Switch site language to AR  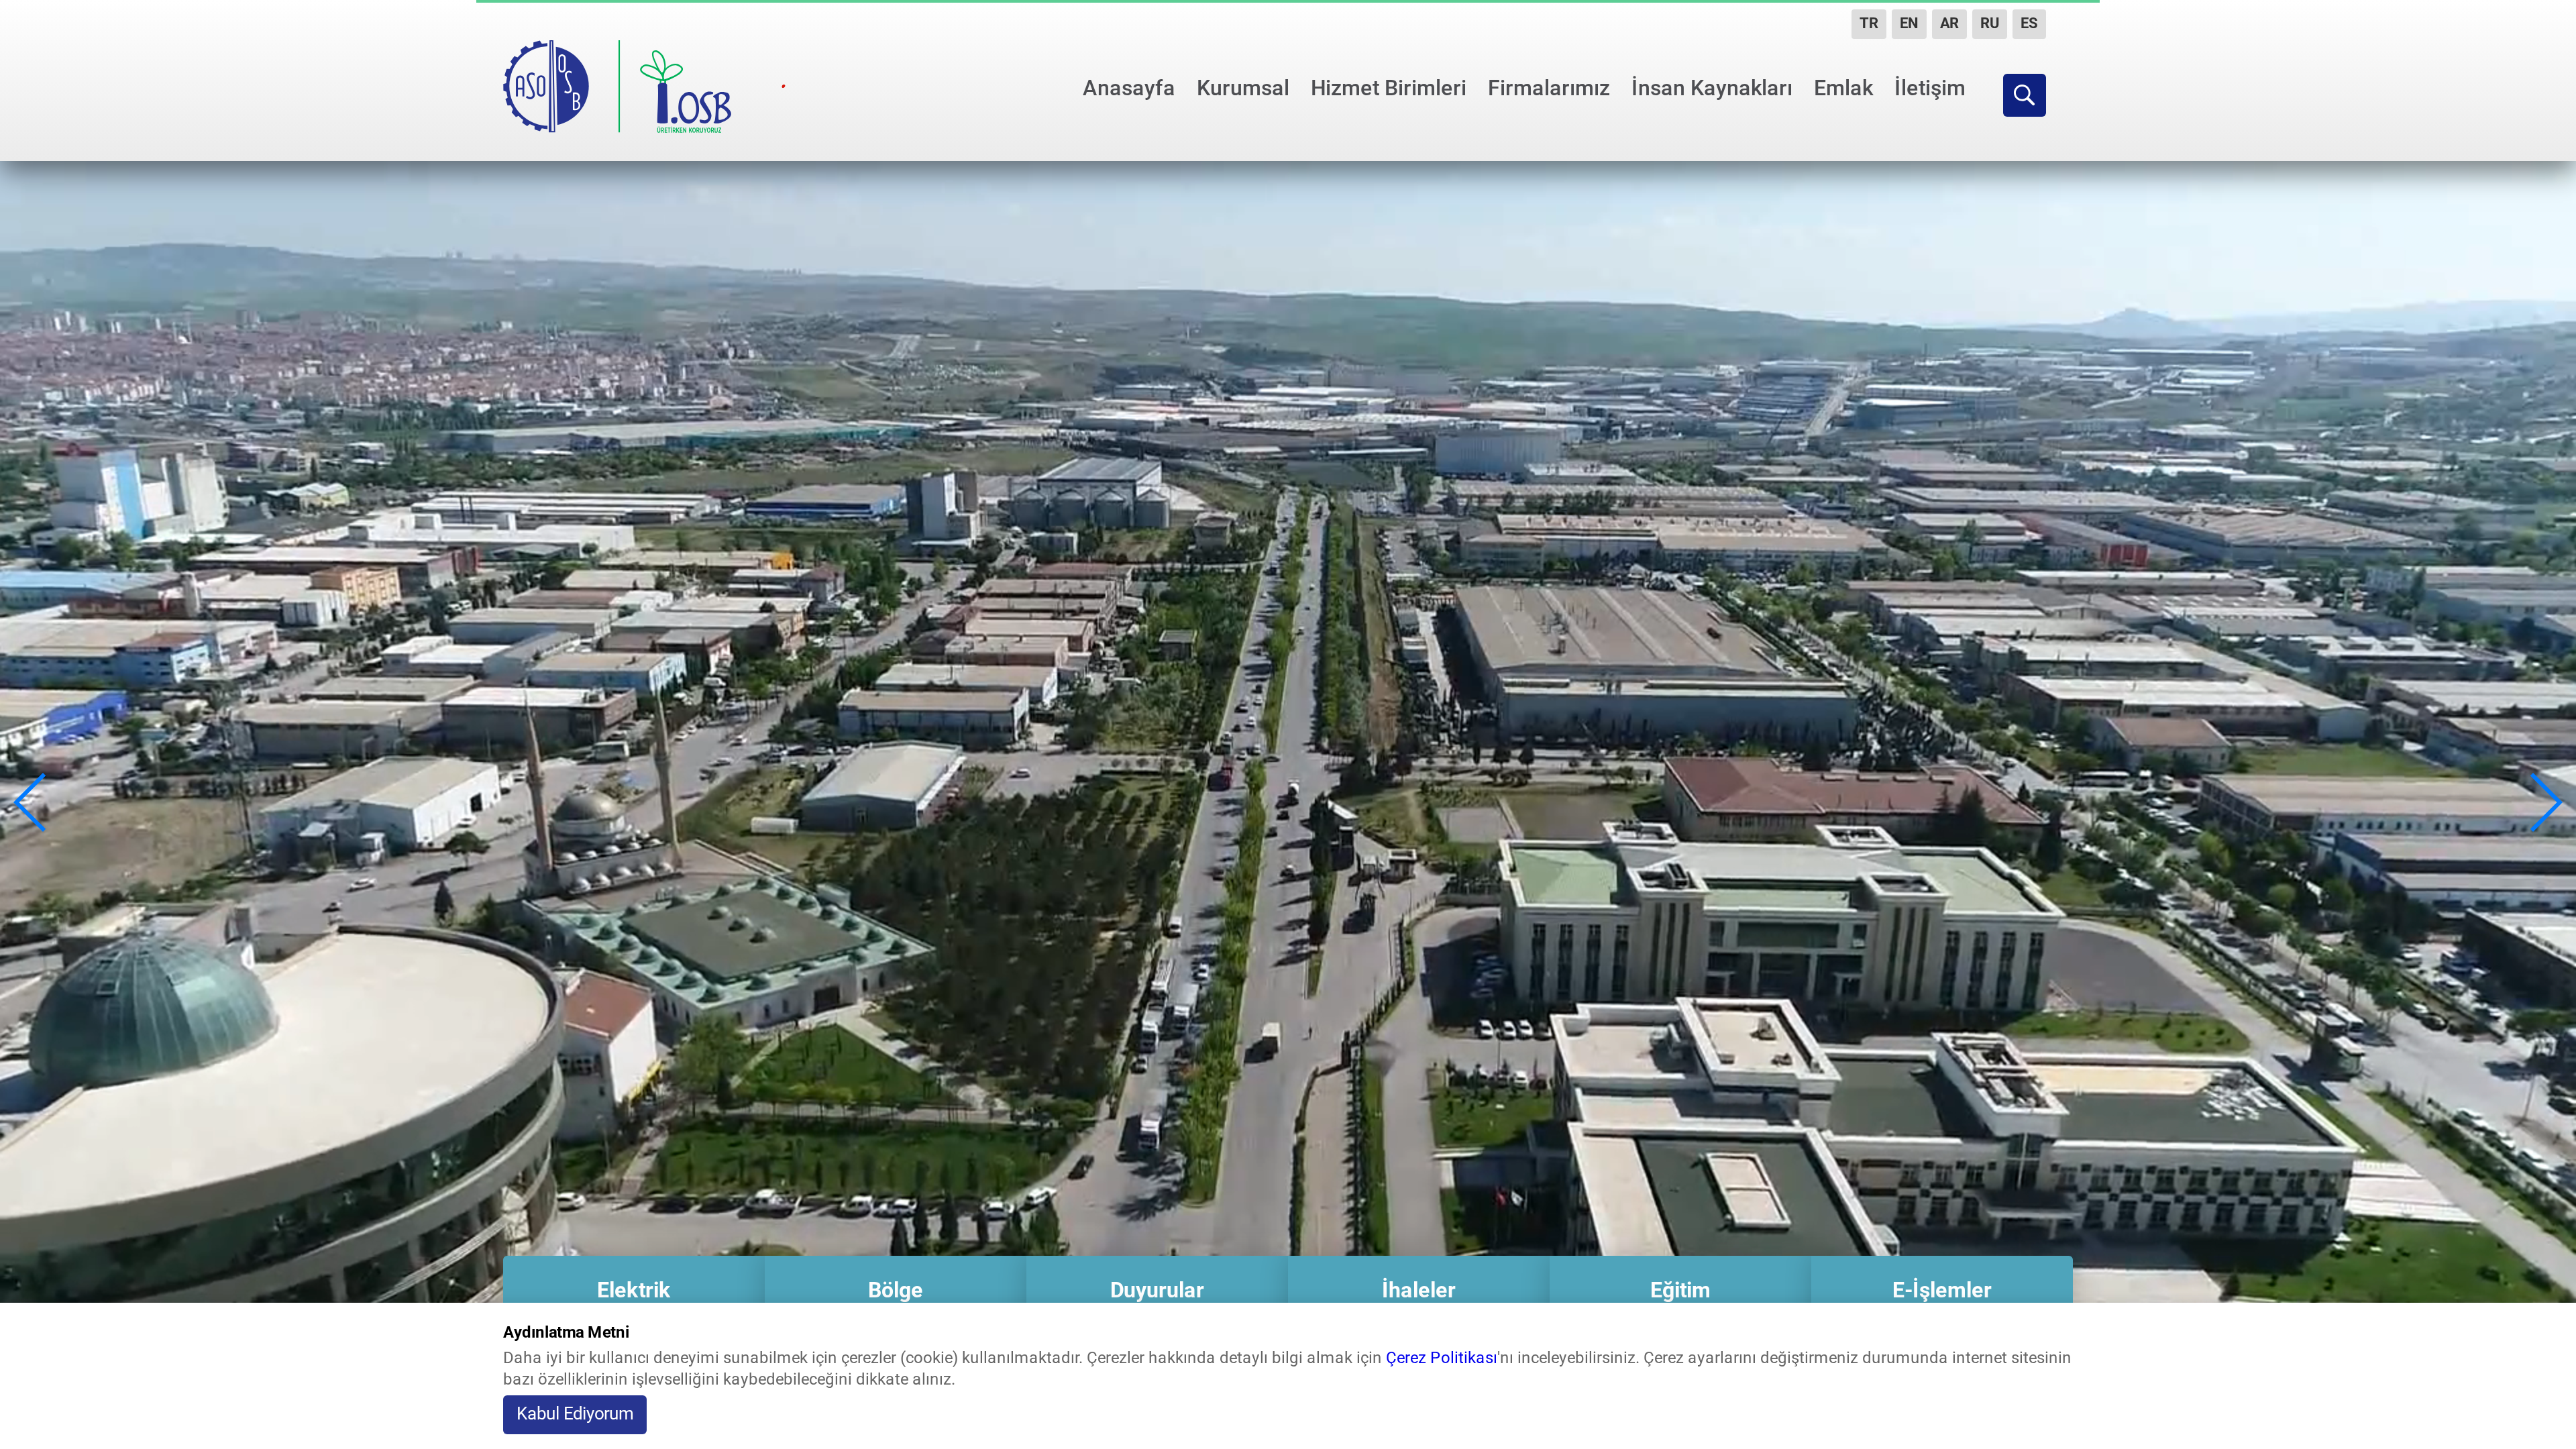[x=1948, y=23]
